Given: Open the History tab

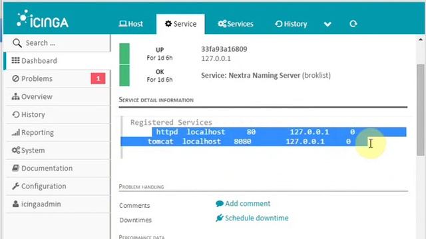Looking at the screenshot, I should coord(291,24).
